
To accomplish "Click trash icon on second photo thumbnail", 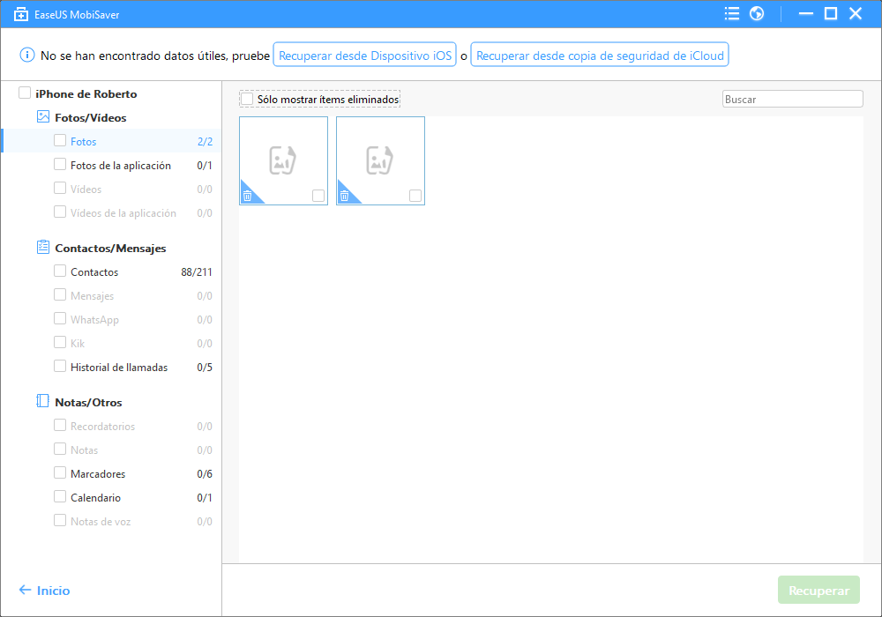I will pos(344,197).
